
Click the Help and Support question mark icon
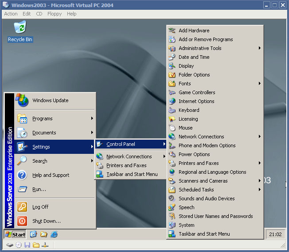coord(22,175)
